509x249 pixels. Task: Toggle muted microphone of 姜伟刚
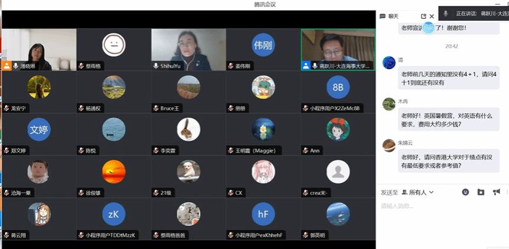pos(231,66)
